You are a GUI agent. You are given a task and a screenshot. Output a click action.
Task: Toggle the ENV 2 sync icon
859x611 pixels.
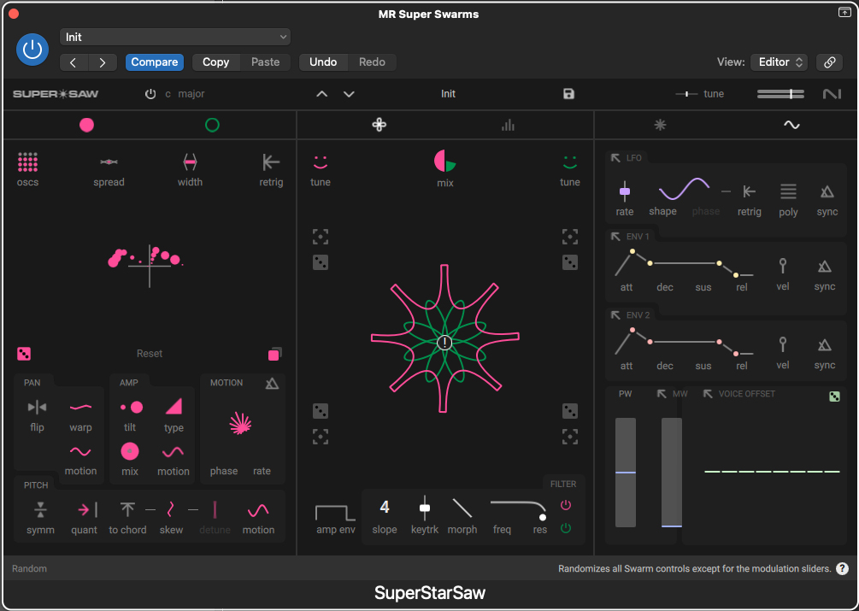click(x=825, y=345)
